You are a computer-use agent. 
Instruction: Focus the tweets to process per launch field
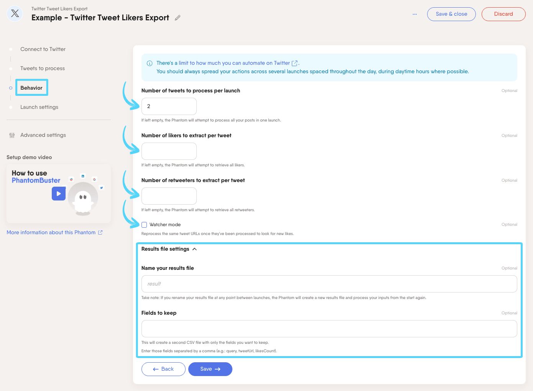tap(169, 106)
